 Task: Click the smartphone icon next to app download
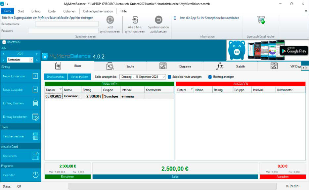click(x=175, y=18)
